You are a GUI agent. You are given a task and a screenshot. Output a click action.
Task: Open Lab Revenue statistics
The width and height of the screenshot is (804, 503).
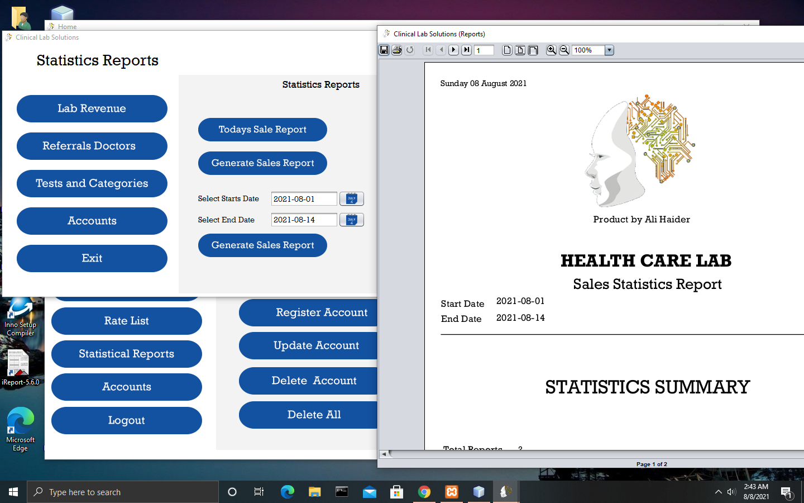click(92, 108)
